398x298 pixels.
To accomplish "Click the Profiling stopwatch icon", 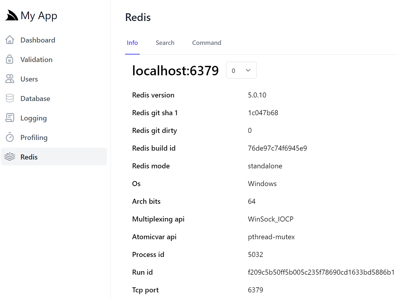I will point(10,137).
